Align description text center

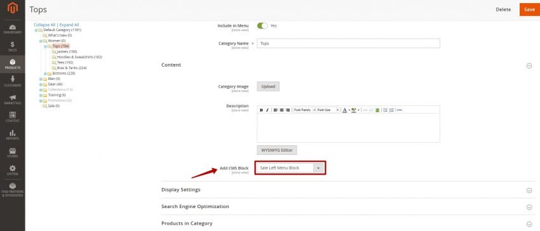pos(281,110)
